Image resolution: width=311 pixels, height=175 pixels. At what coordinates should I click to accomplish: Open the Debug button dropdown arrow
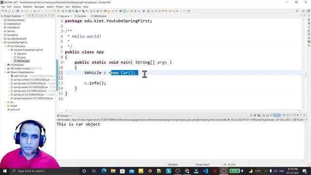click(x=66, y=11)
